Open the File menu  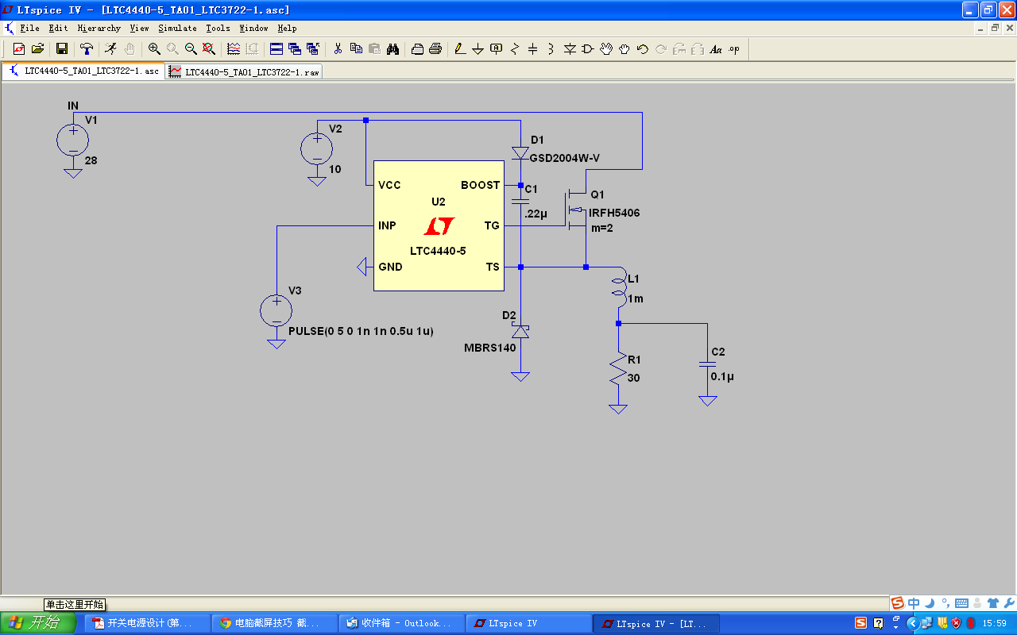(29, 28)
